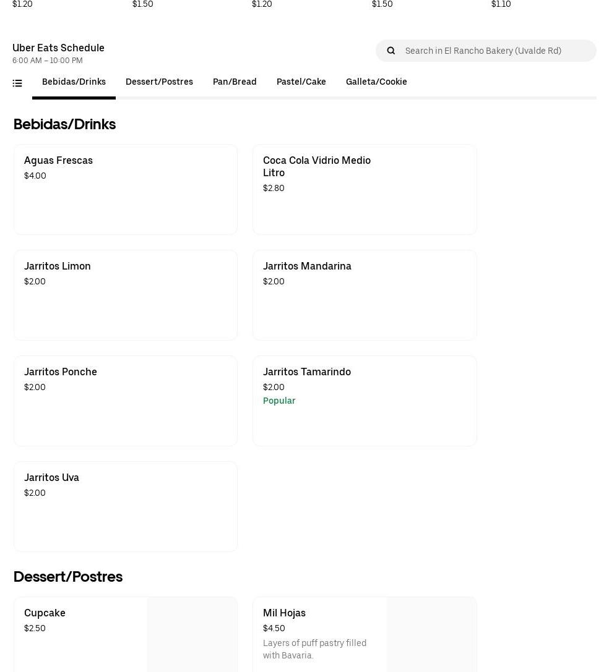
Task: Click the 6:00 AM – 10:00 PM hours text
Action: click(47, 61)
